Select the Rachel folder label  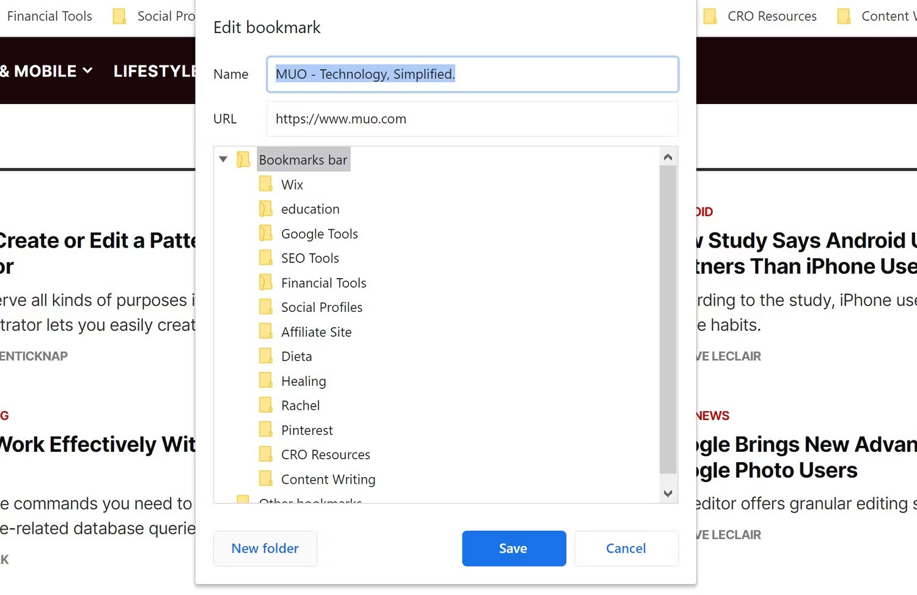[300, 405]
